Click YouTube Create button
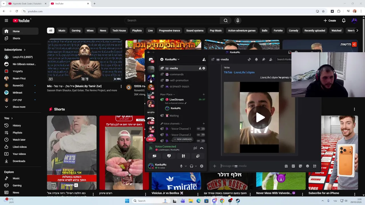Screen dimensions: 365x205 [x=330, y=20]
